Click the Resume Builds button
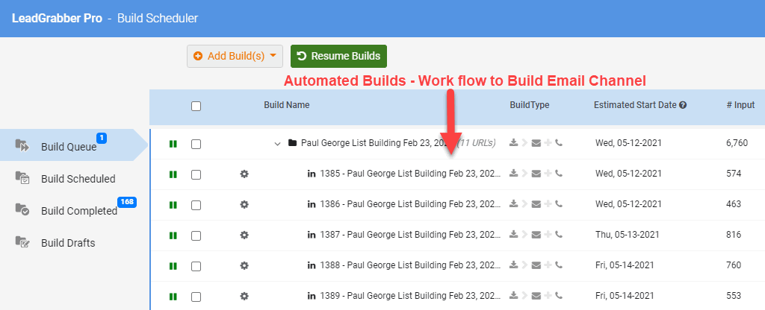This screenshot has height=310, width=765. pos(338,56)
